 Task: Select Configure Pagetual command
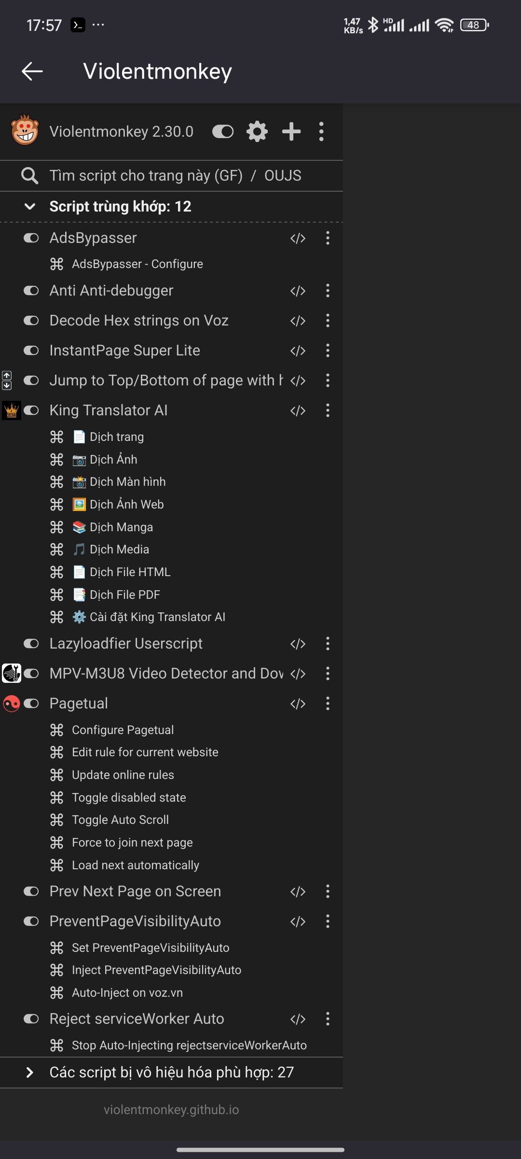(123, 730)
